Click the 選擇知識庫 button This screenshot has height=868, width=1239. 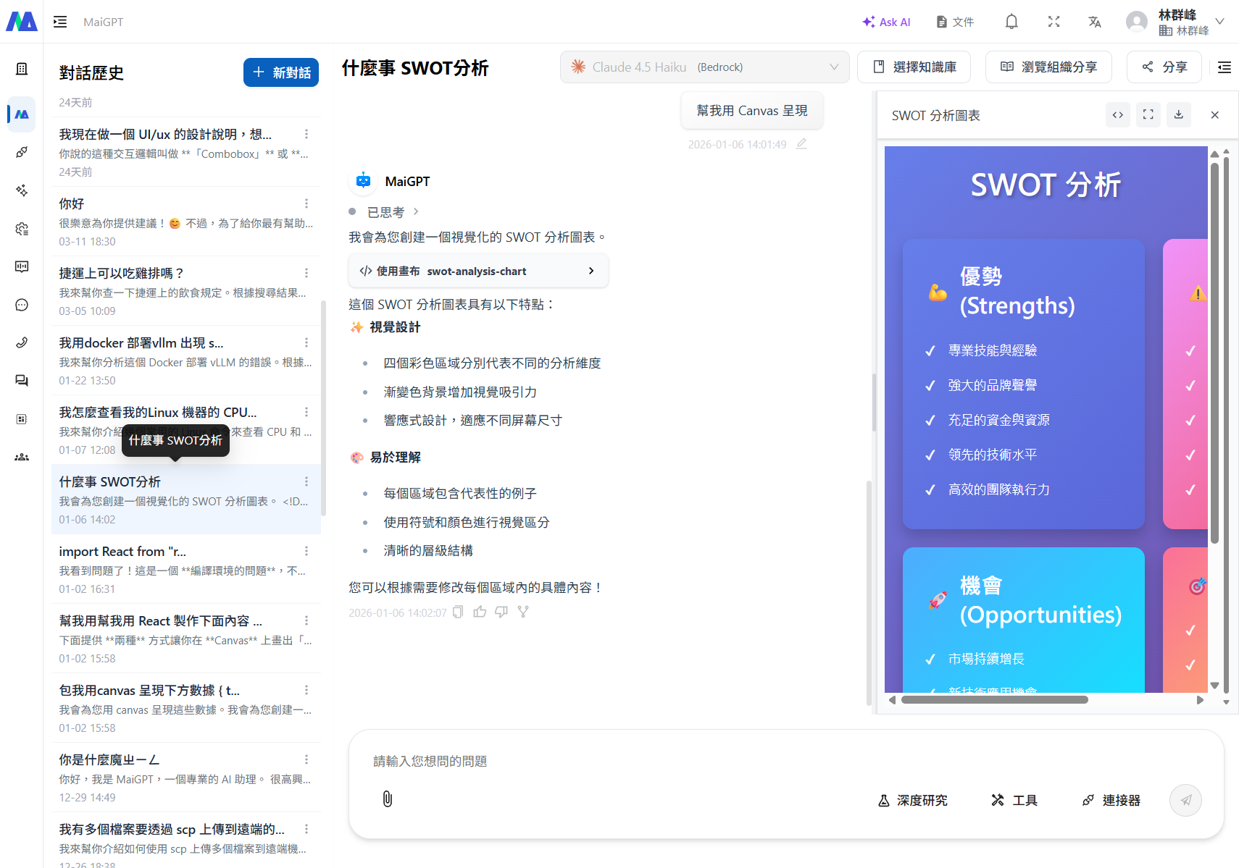(x=914, y=67)
